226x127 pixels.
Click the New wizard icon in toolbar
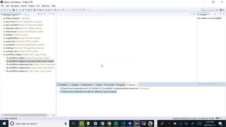tap(2, 10)
